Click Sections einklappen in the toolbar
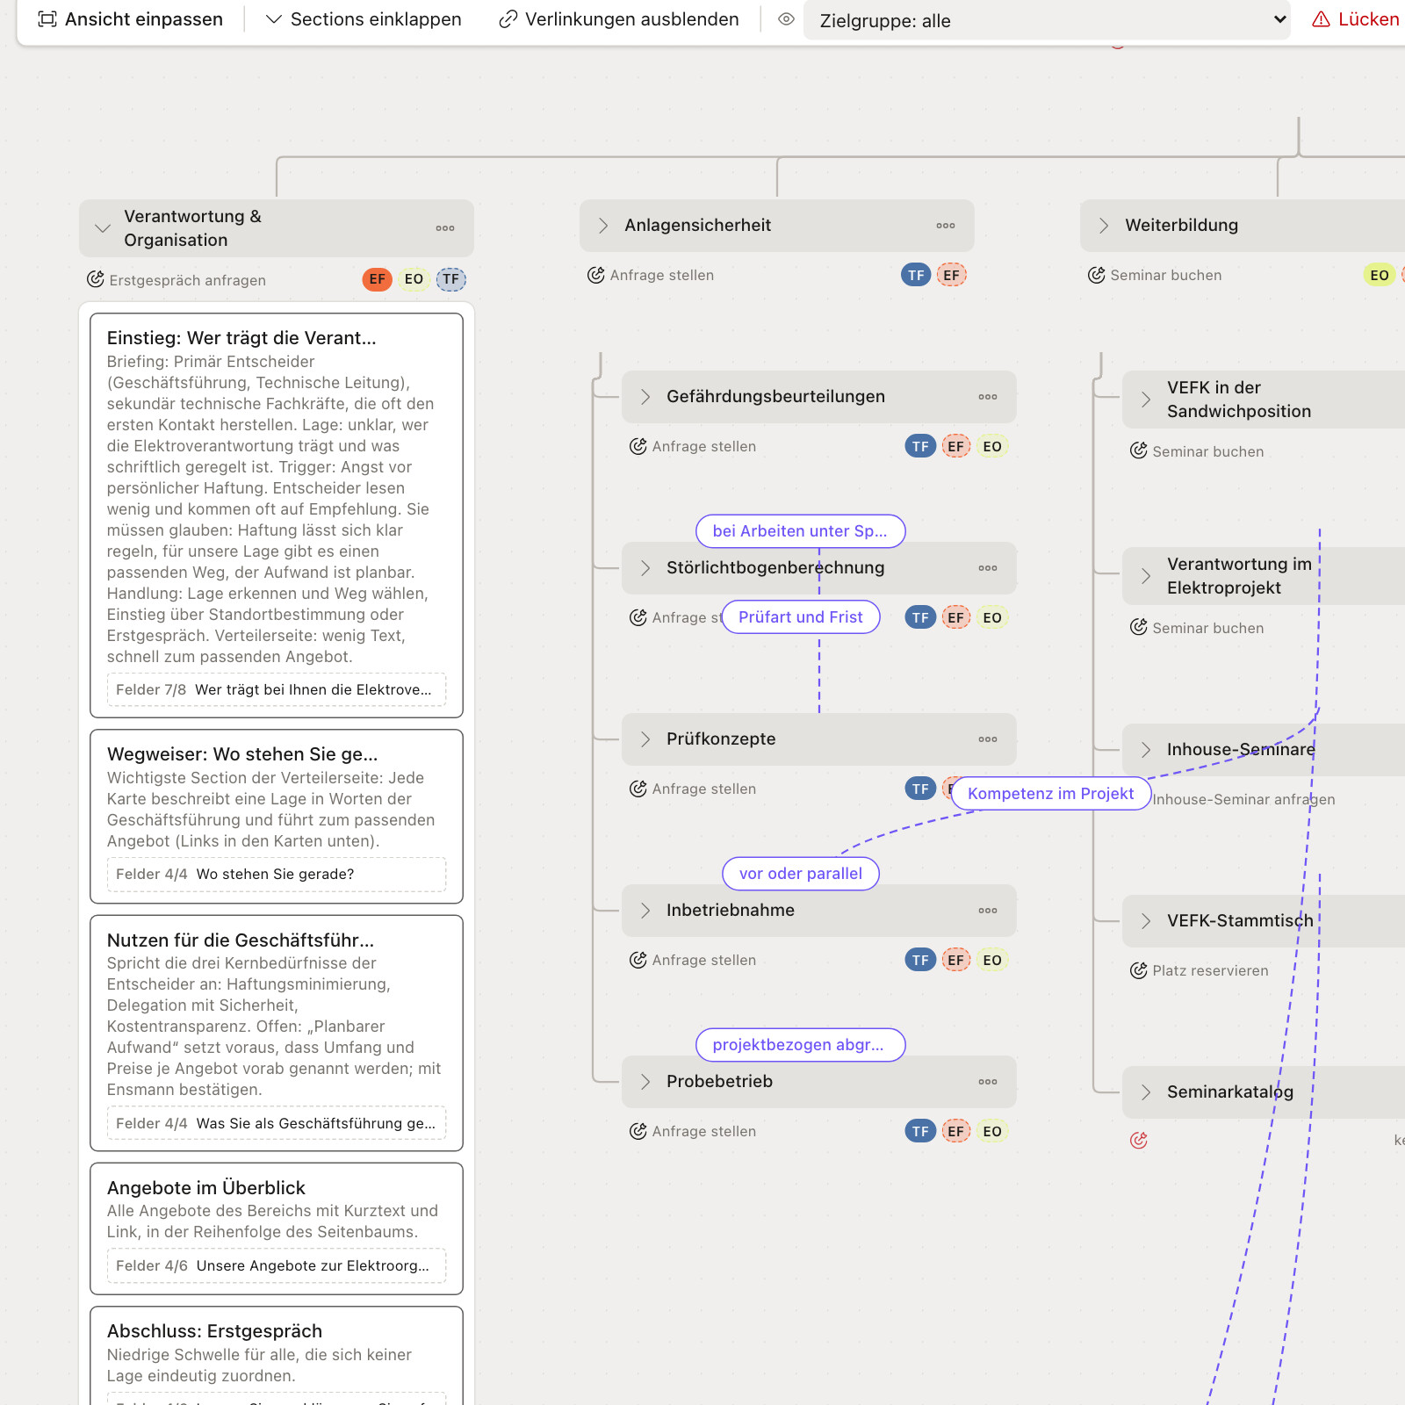 (364, 19)
